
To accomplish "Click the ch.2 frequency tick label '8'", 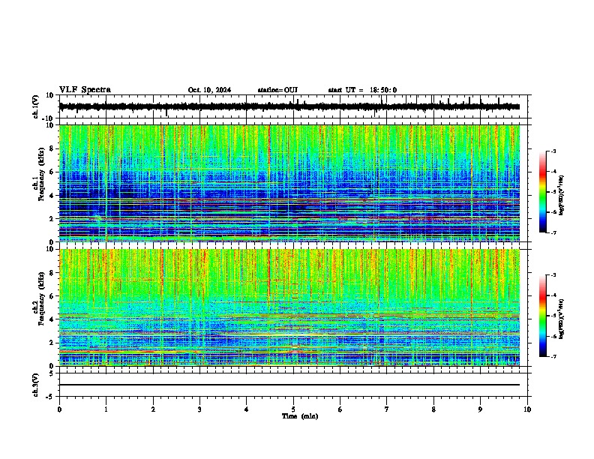I will point(52,272).
